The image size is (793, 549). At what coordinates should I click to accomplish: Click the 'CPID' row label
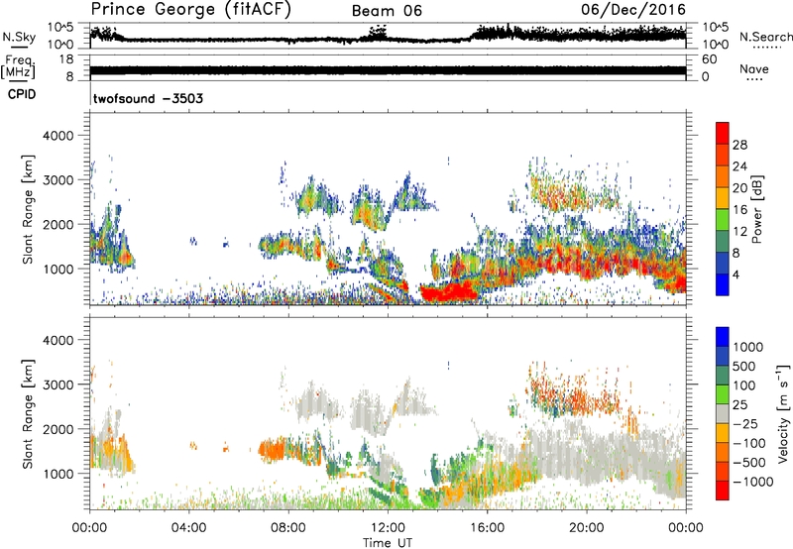(22, 94)
